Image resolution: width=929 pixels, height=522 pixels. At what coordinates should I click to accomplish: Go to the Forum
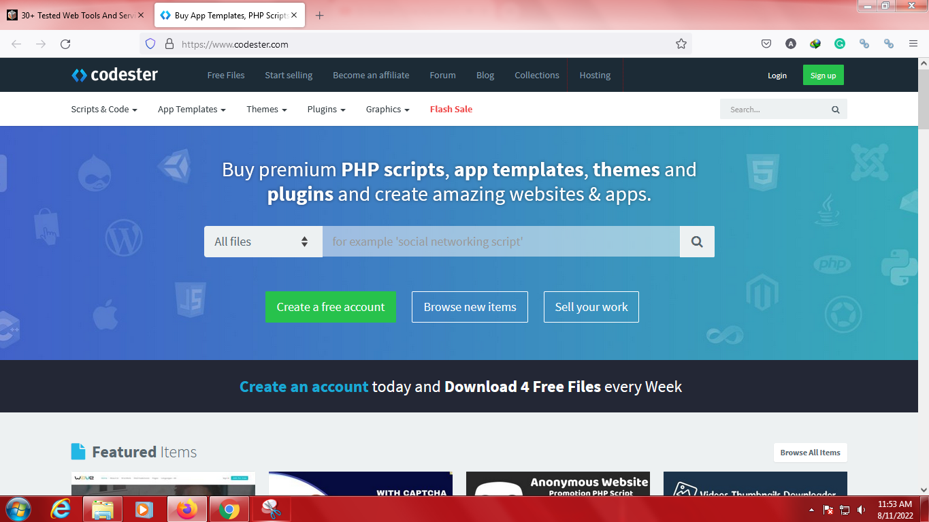coord(442,75)
